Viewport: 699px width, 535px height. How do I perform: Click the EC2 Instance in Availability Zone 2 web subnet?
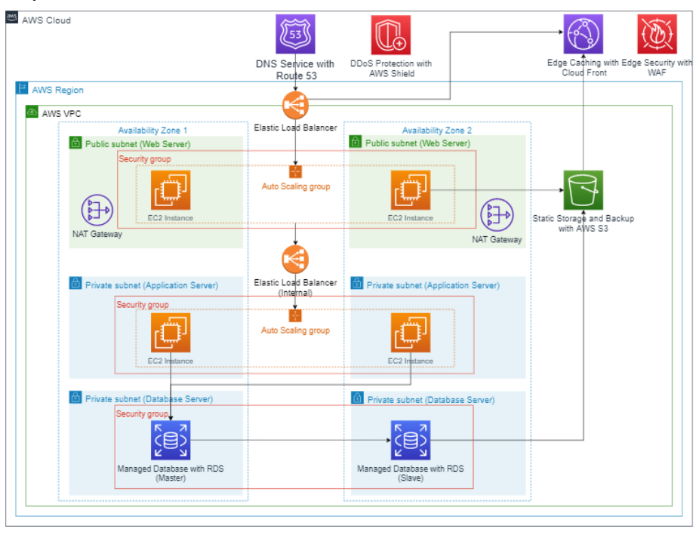410,191
